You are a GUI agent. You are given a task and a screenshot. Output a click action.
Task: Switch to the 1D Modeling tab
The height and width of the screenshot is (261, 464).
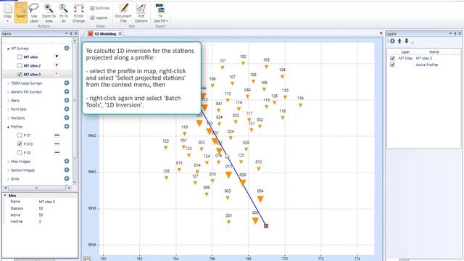(105, 34)
